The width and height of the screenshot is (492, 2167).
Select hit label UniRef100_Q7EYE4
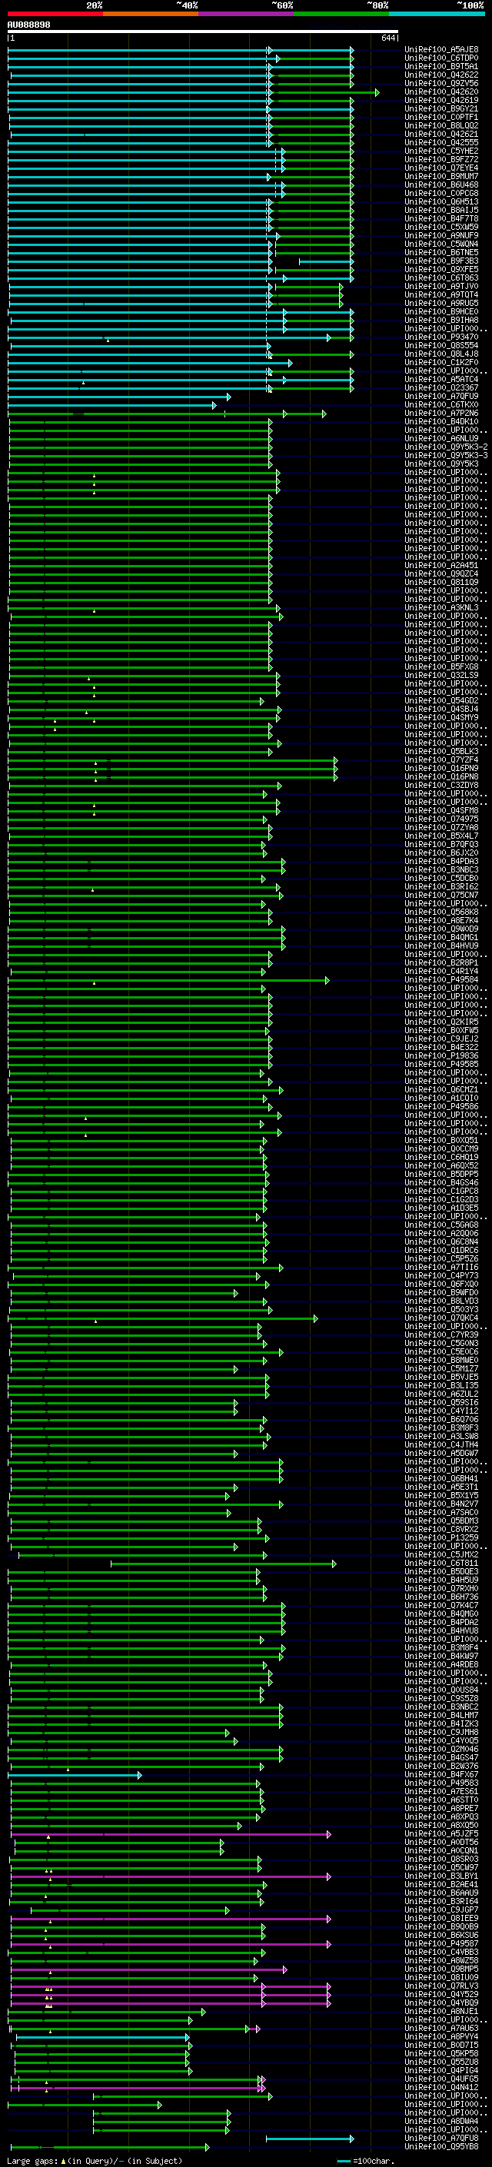[x=441, y=168]
